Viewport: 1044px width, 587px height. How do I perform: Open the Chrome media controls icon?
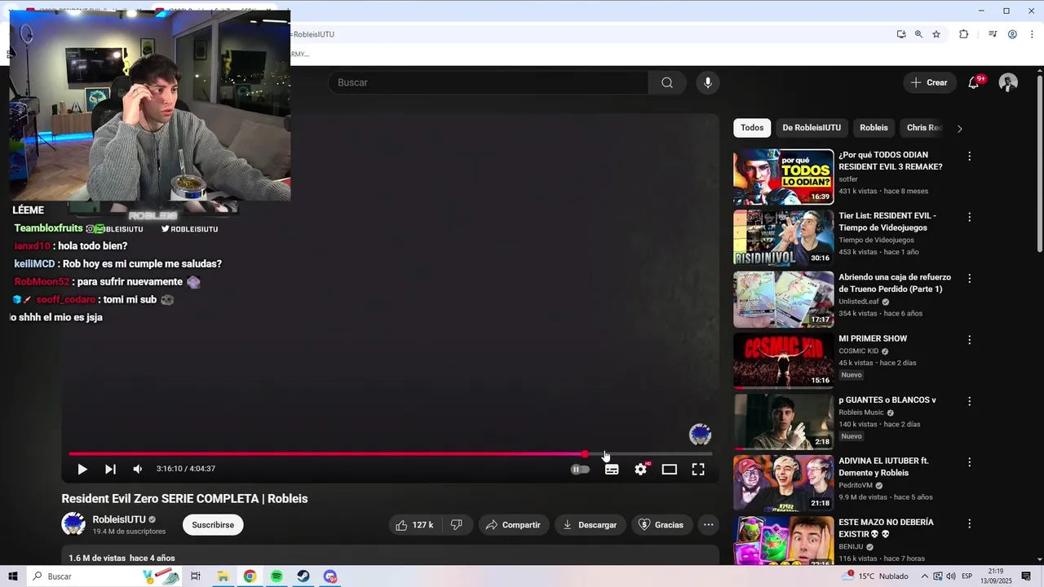pyautogui.click(x=993, y=34)
